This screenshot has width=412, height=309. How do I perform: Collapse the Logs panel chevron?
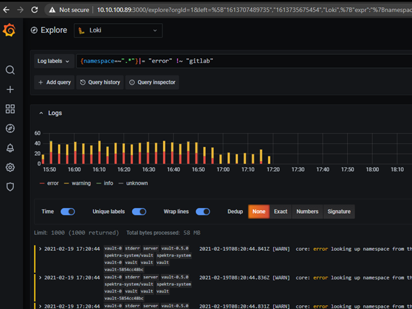click(x=41, y=113)
